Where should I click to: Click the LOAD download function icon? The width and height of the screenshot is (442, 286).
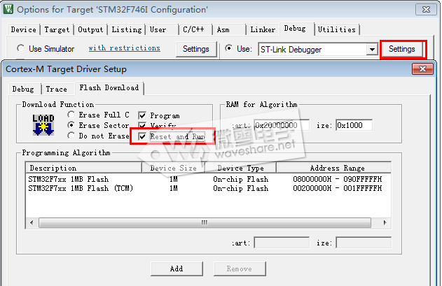tap(43, 125)
